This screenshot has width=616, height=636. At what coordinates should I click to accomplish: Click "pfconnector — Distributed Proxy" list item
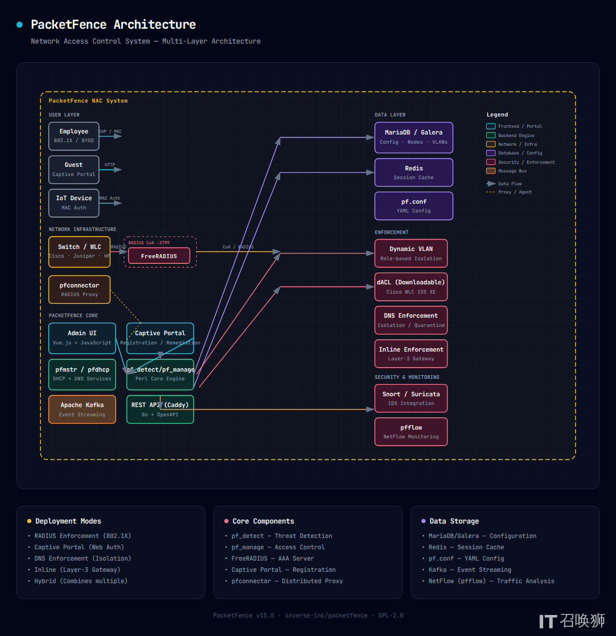coord(287,581)
